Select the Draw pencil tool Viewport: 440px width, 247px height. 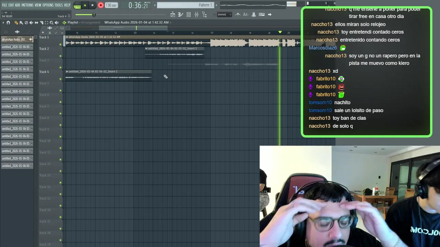pyautogui.click(x=16, y=23)
